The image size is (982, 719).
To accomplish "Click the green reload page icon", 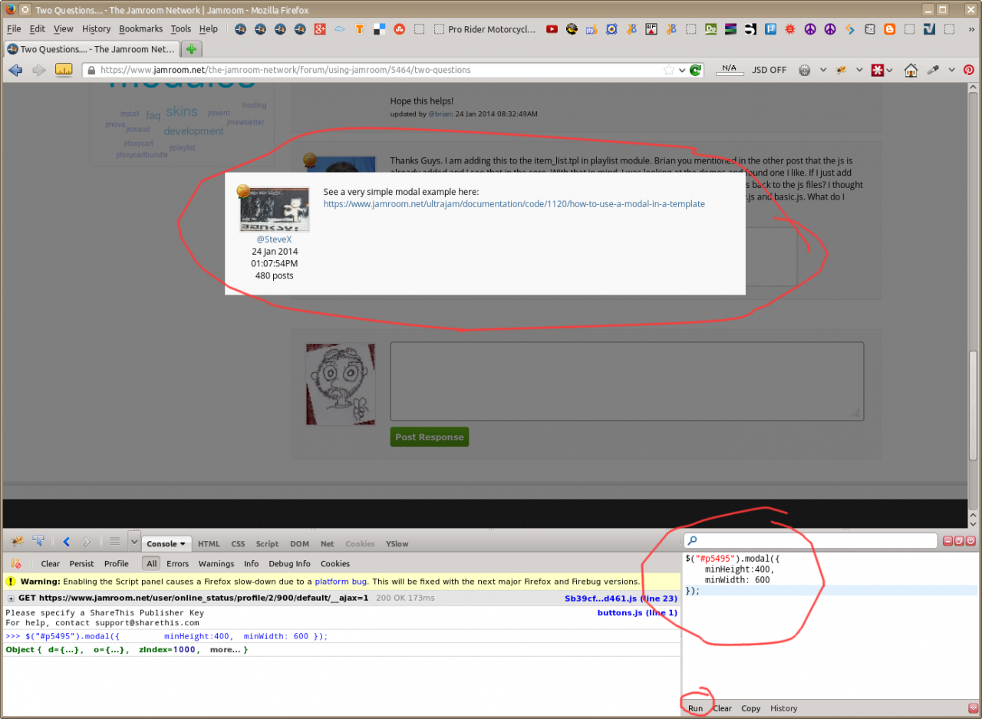I will (x=695, y=70).
